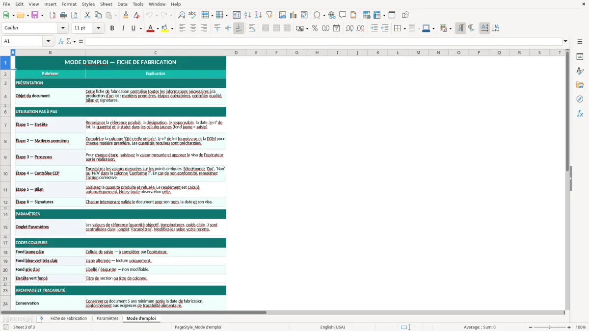Image resolution: width=589 pixels, height=331 pixels.
Task: Add a decimal place
Action: 349,28
